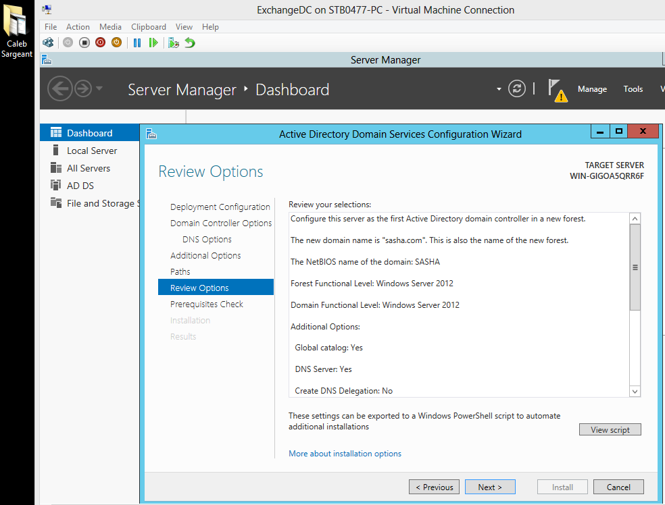This screenshot has height=505, width=665.
Task: Click the wizard title bar icon
Action: coord(151,134)
